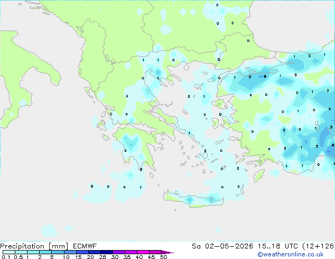Screen dimensions: 335x259
Task: Click the '10' legend label
Action: (66, 257)
